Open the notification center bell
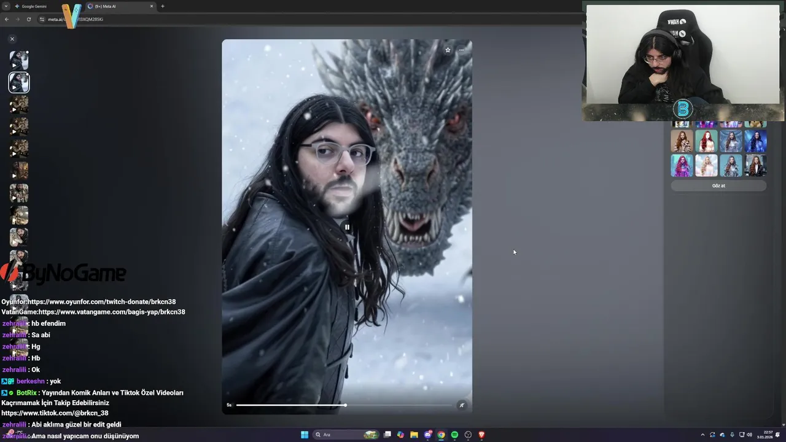Screen dimensions: 786x442 click(779, 435)
